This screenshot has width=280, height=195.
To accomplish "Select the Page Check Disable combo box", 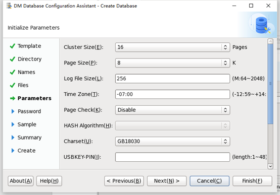I will (172, 110).
